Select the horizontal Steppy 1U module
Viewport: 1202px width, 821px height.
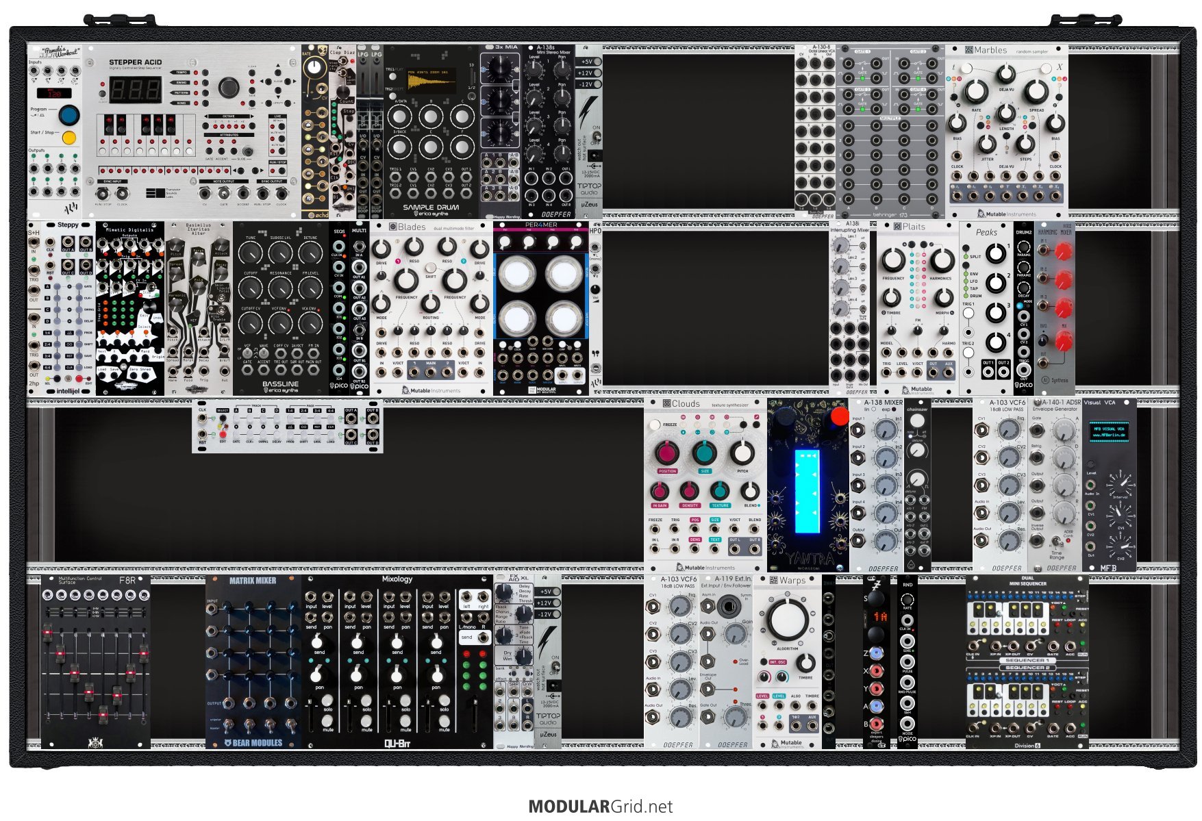[x=288, y=426]
